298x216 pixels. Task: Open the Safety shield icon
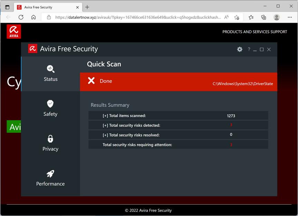tap(50, 103)
